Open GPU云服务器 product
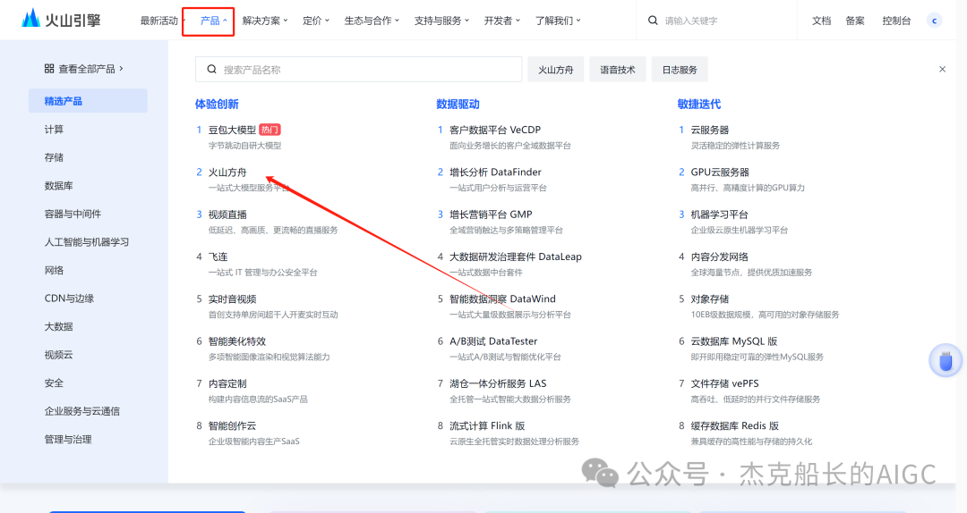The image size is (967, 513). click(720, 172)
